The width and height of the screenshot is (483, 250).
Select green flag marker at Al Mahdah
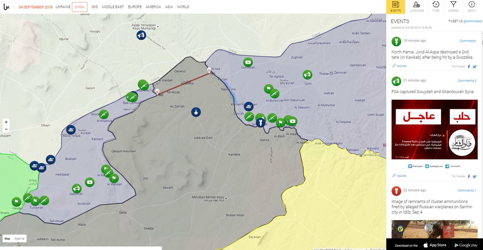click(x=114, y=178)
